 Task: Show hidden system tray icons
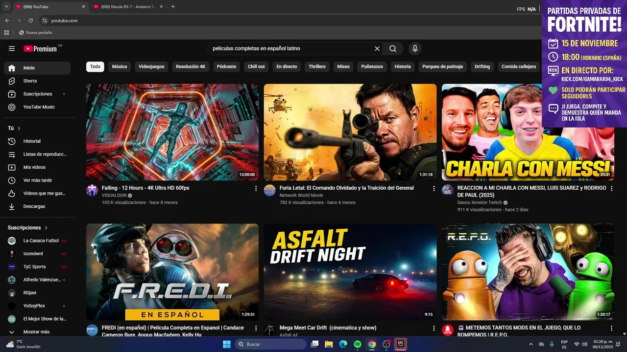531,344
